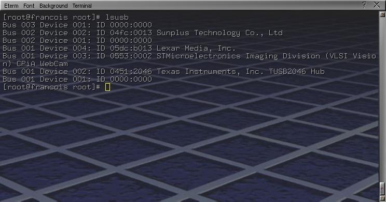Open the Terminal menu
Viewport: 386px width, 202px height.
82,6
